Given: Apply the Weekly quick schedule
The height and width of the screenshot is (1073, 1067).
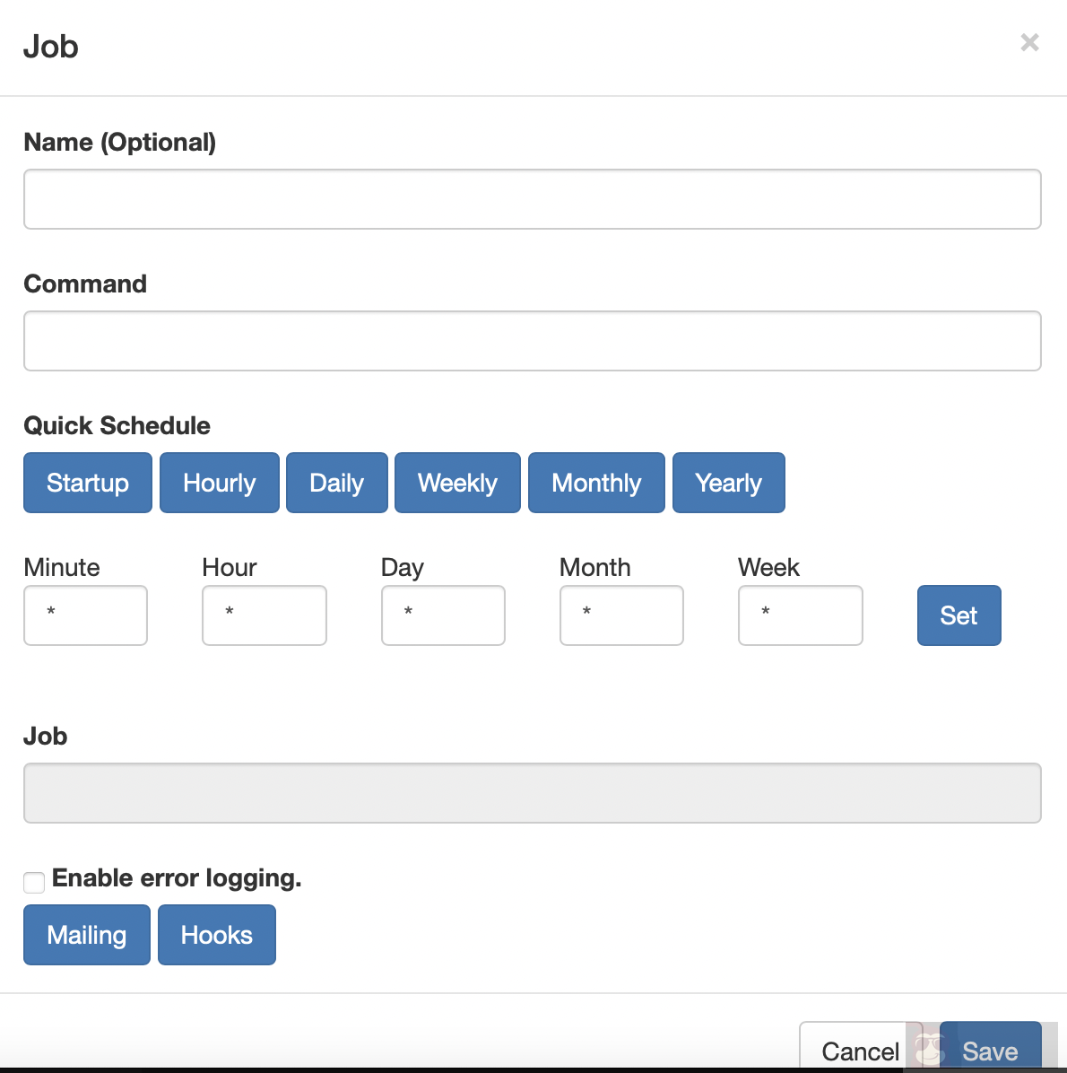Looking at the screenshot, I should point(457,483).
